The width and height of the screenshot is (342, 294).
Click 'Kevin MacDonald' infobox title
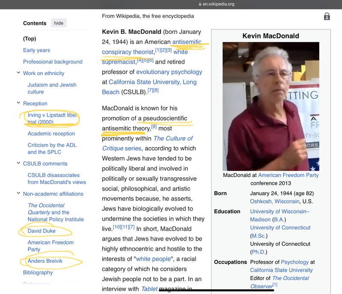pyautogui.click(x=271, y=36)
